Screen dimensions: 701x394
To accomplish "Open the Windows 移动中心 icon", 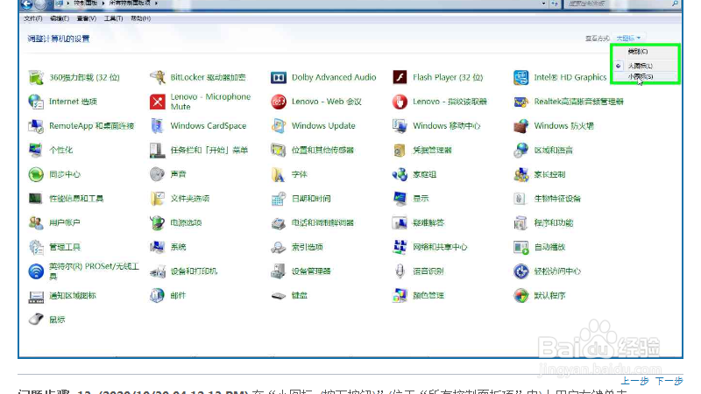I will 400,126.
